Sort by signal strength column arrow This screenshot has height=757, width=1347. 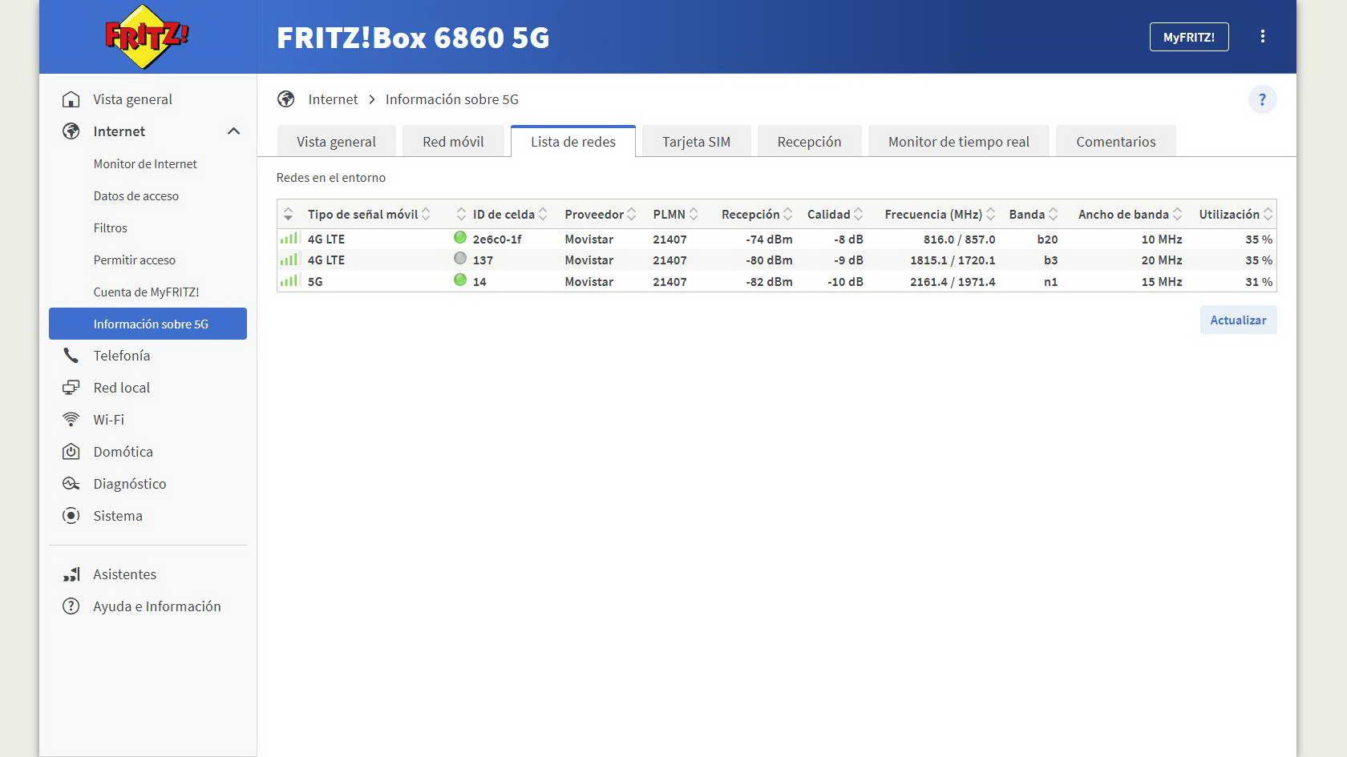pyautogui.click(x=289, y=215)
